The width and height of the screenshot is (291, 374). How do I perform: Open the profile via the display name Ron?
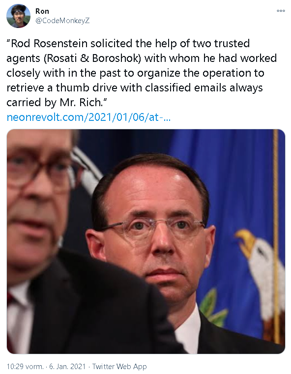(42, 11)
